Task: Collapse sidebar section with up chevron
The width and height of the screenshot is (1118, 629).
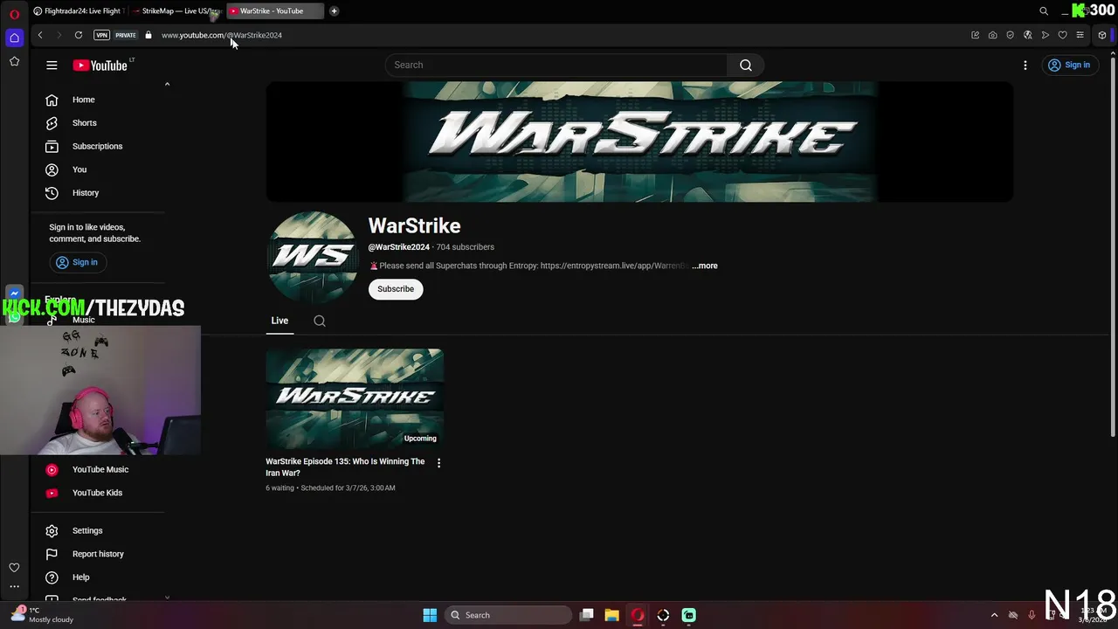Action: click(167, 85)
